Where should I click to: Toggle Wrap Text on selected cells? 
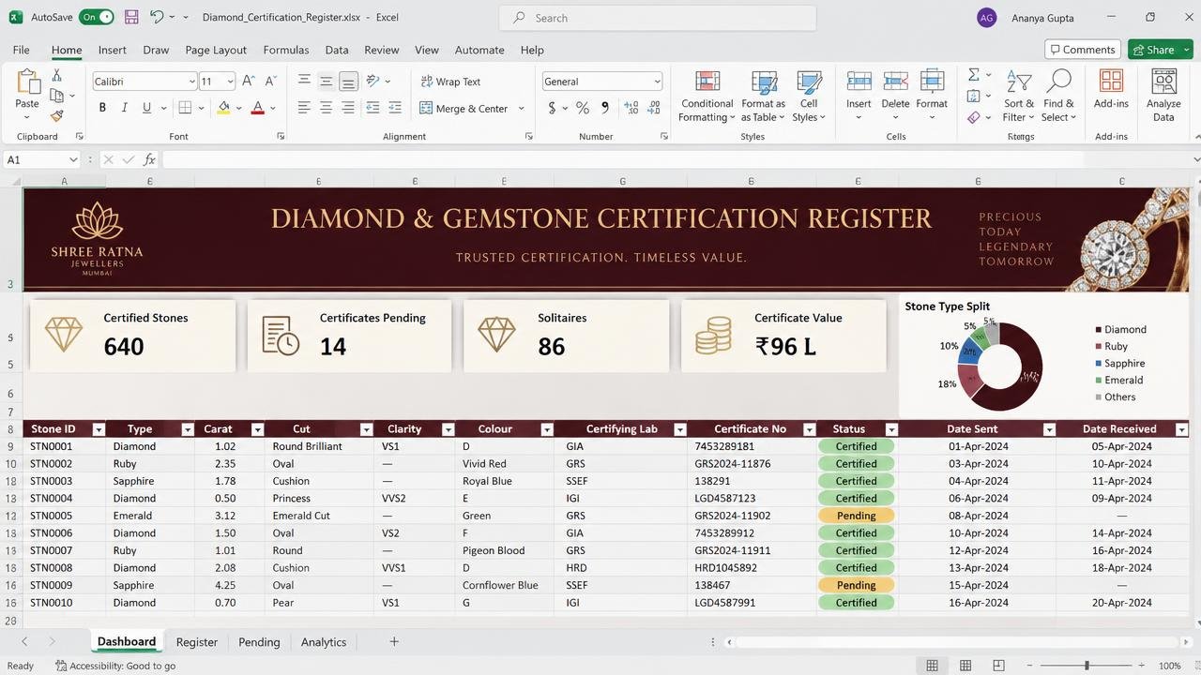(451, 82)
